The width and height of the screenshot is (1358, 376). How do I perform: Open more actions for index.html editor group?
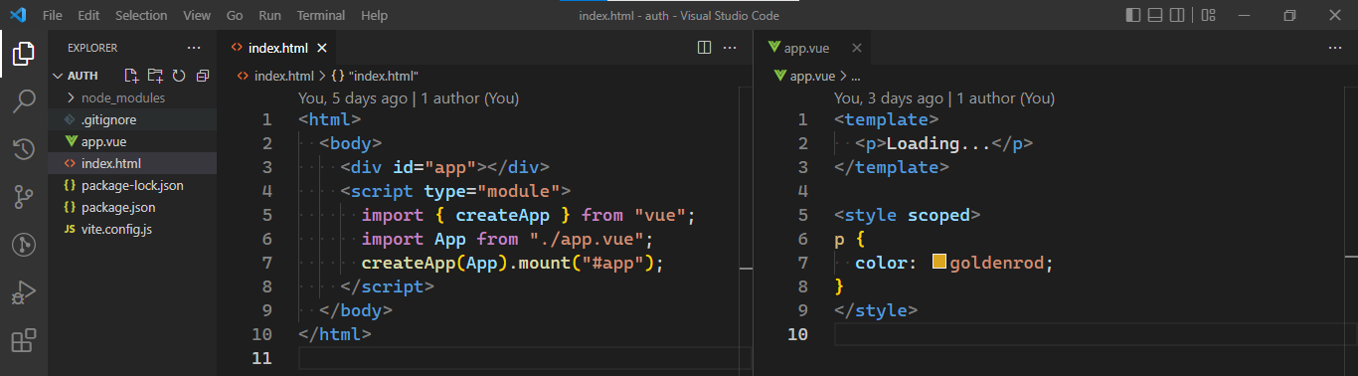click(731, 48)
